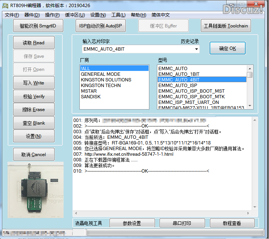Screen dimensions: 269x239
Task: Close the RT809H programmer window
Action: tap(256, 4)
